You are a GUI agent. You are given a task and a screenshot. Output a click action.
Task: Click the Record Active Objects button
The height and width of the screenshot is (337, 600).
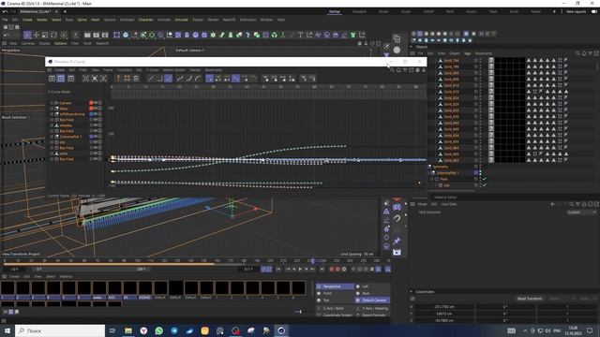[x=331, y=270]
